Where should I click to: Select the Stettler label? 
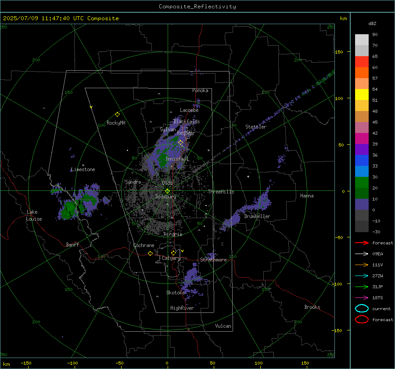(x=256, y=127)
